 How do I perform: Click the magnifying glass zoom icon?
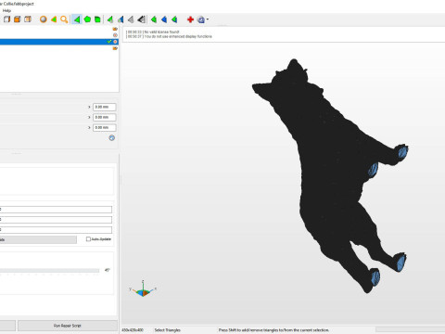[64, 19]
